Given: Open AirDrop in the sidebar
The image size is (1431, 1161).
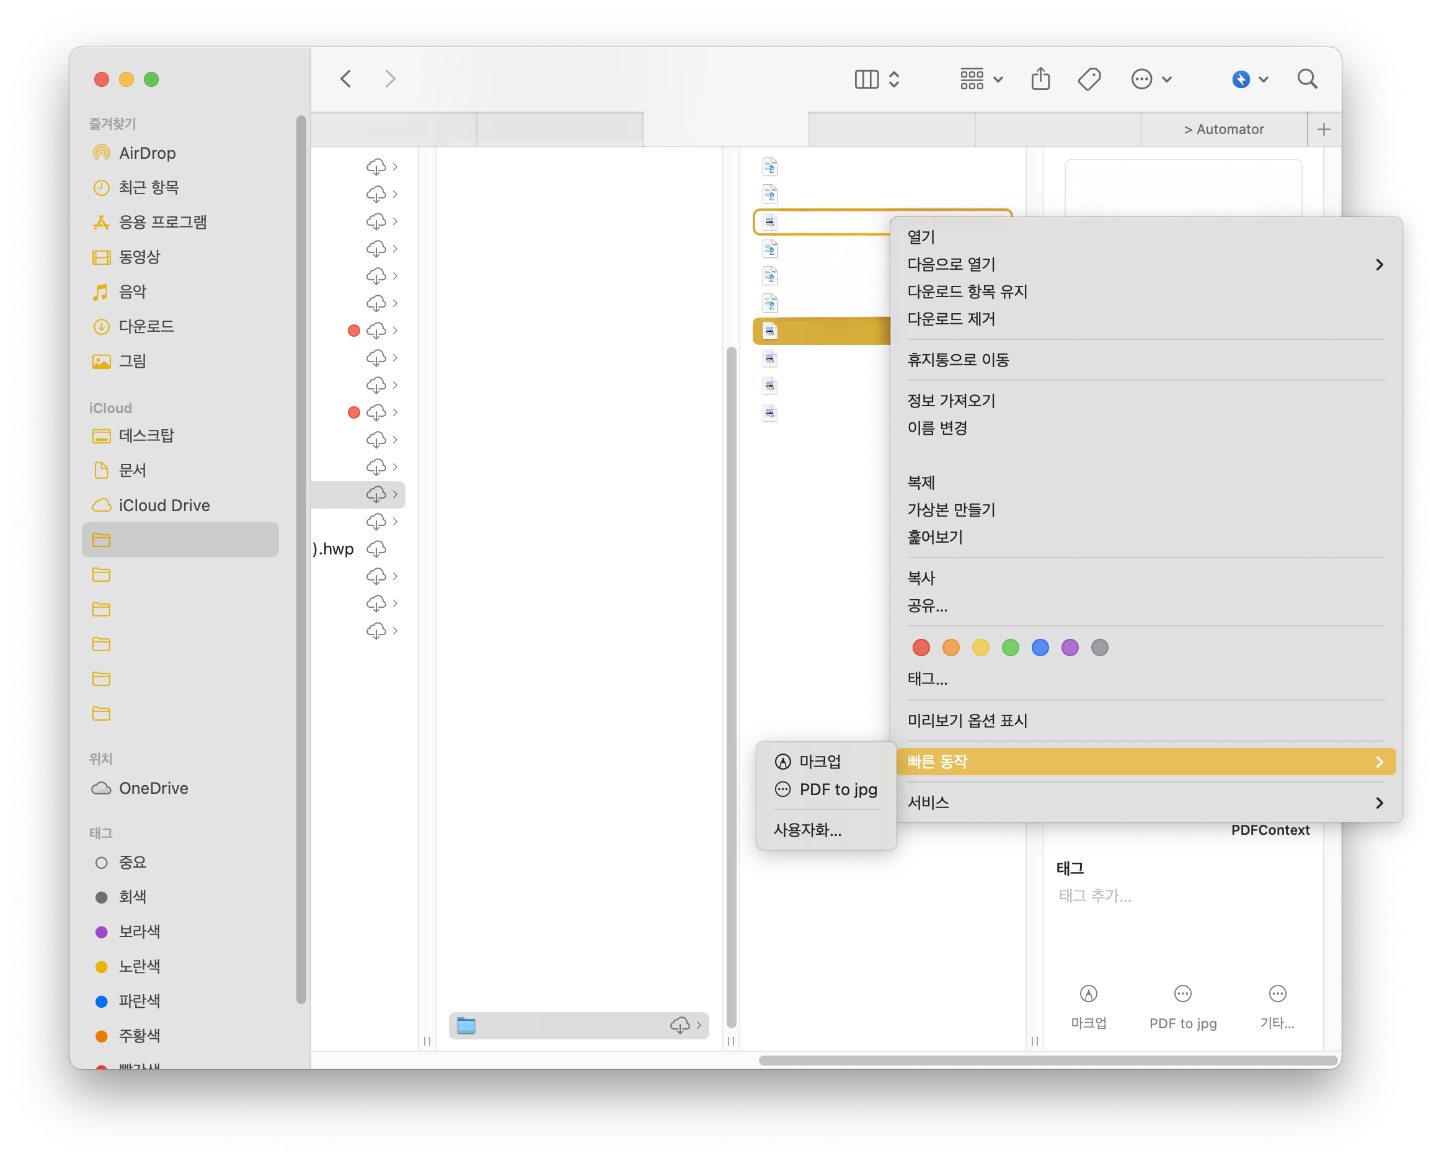Looking at the screenshot, I should (x=147, y=153).
